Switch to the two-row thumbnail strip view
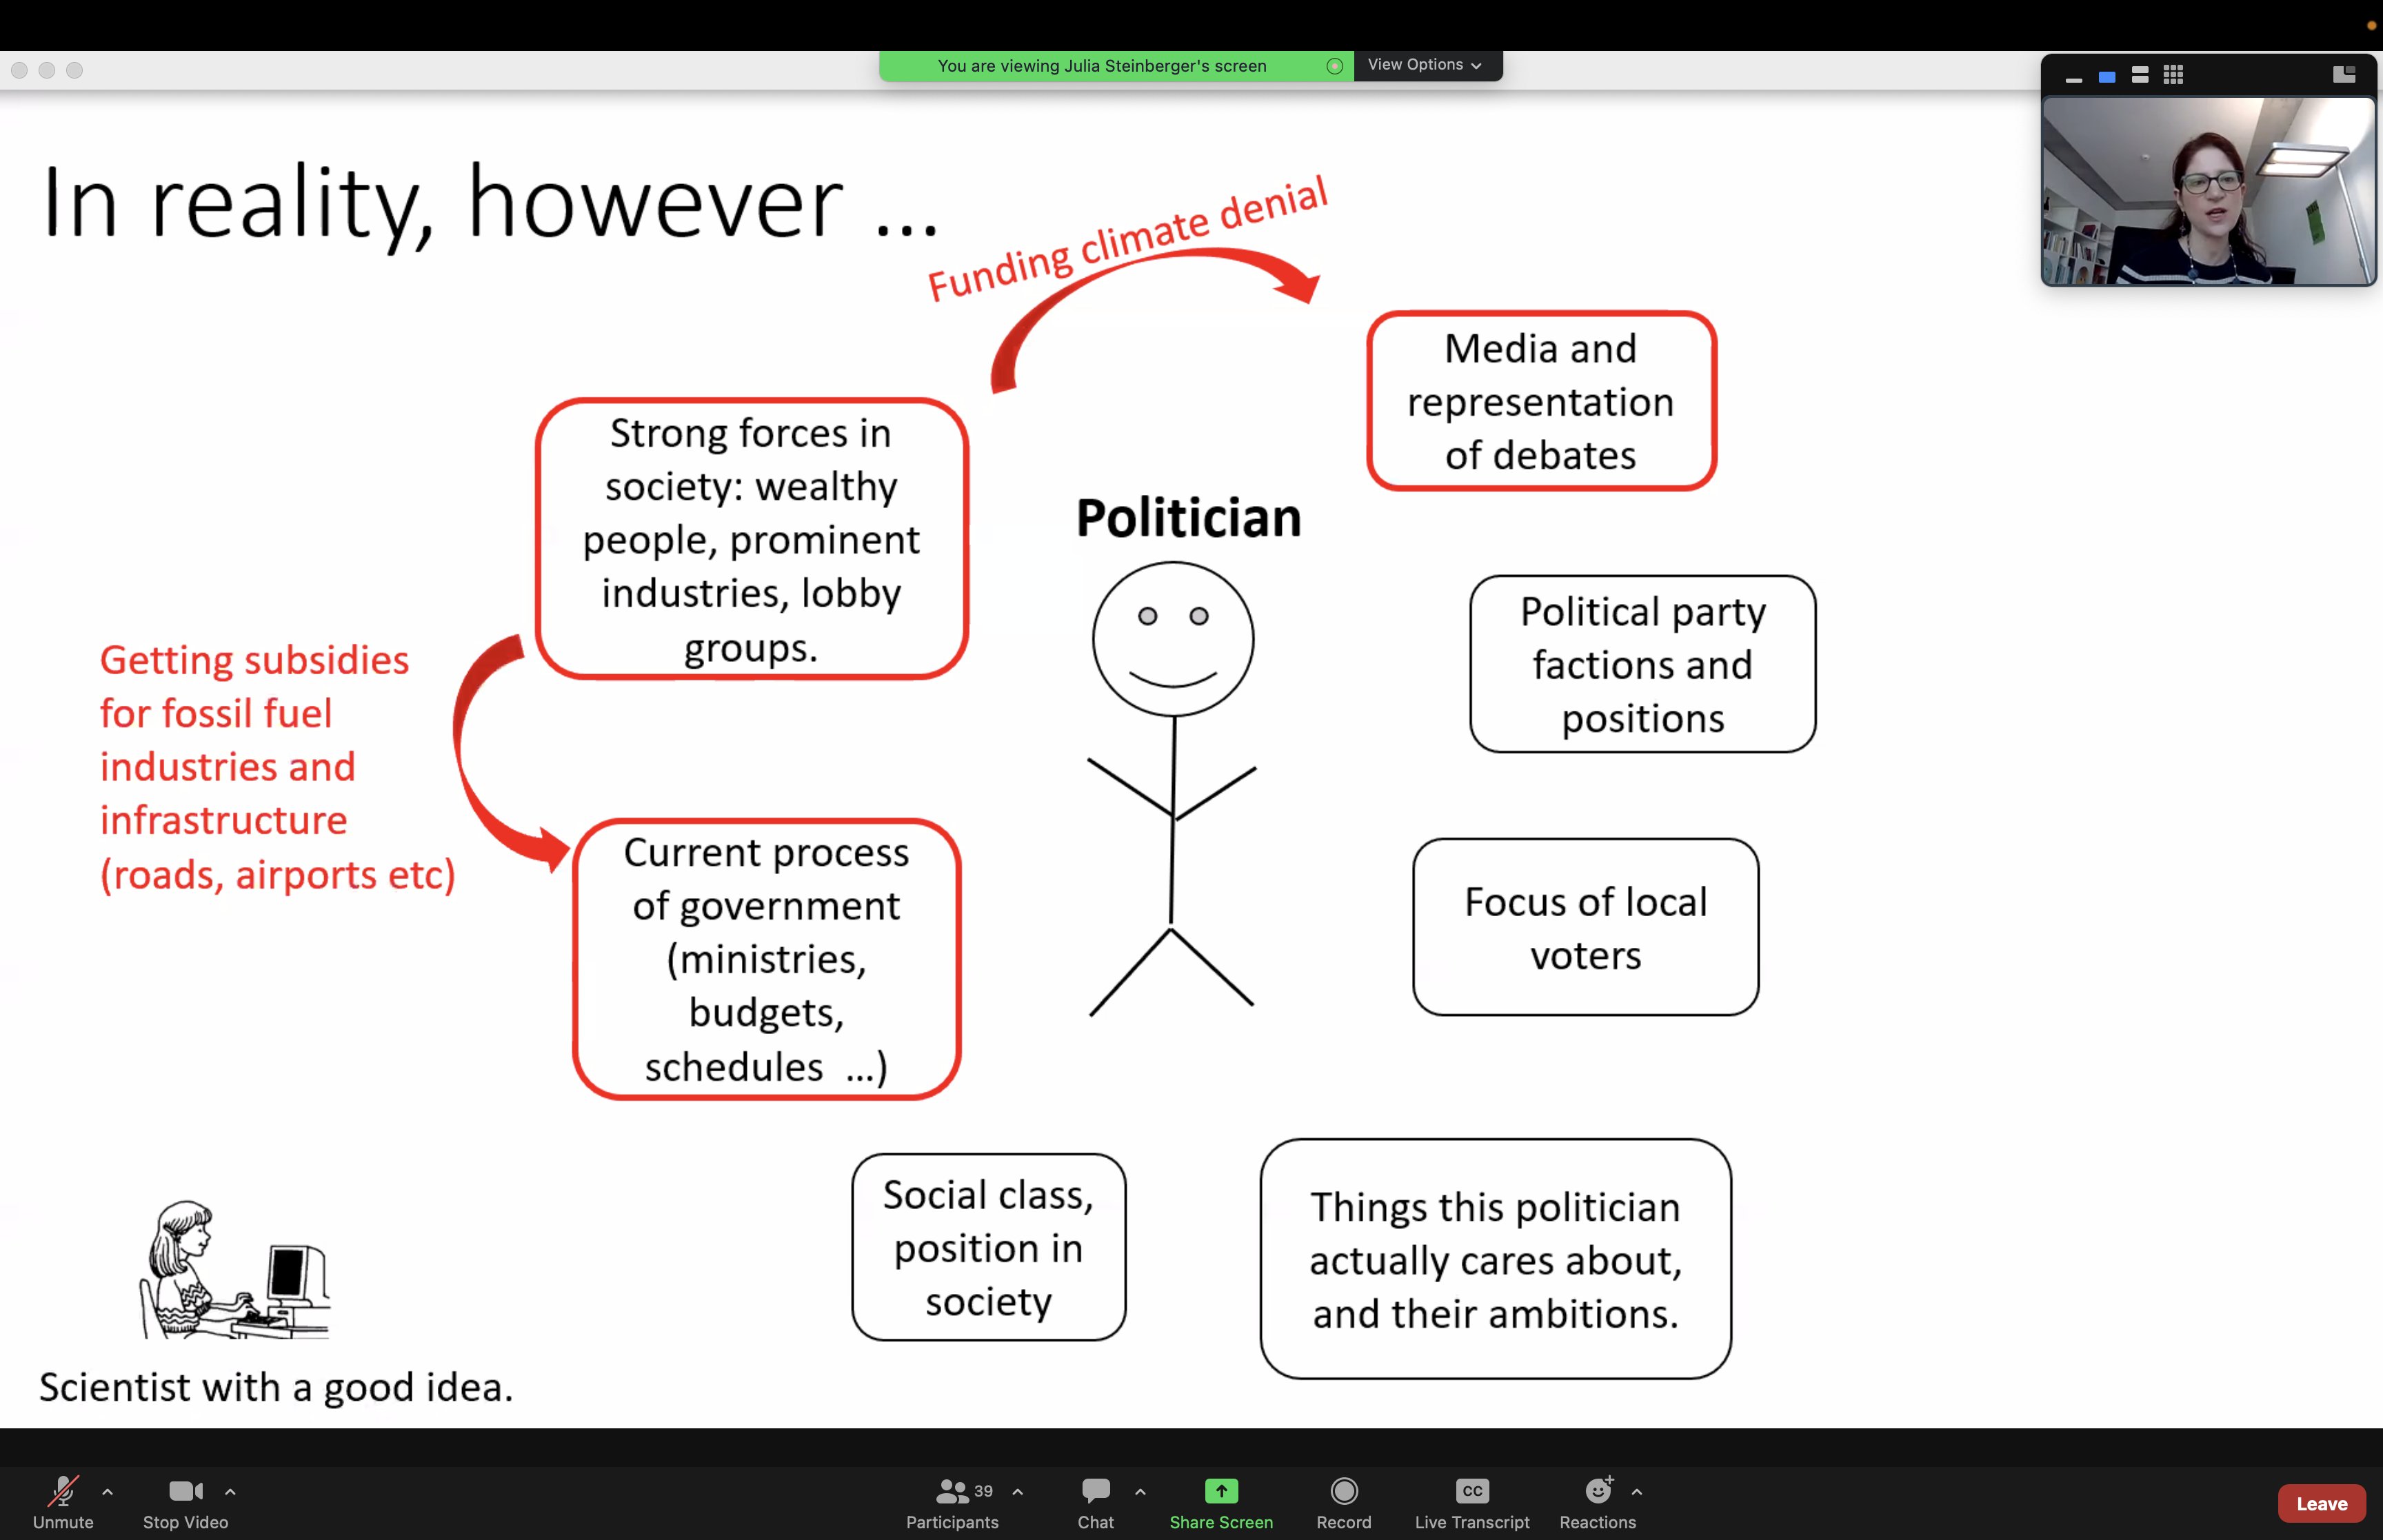The height and width of the screenshot is (1540, 2383). 2139,75
